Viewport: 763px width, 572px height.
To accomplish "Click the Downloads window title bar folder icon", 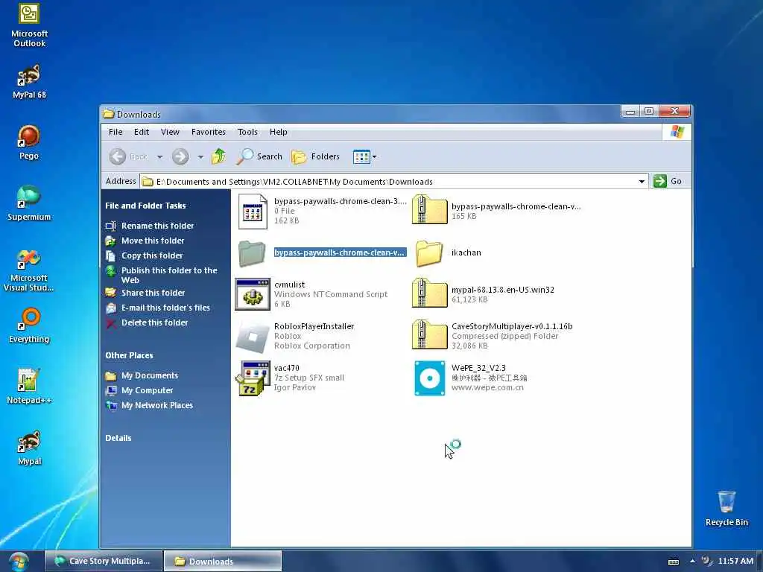I will coord(109,114).
